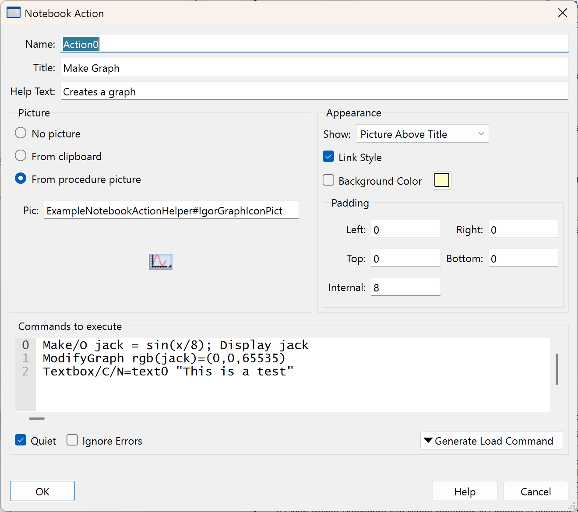Enable the Background Color checkbox
The width and height of the screenshot is (578, 512).
click(328, 180)
